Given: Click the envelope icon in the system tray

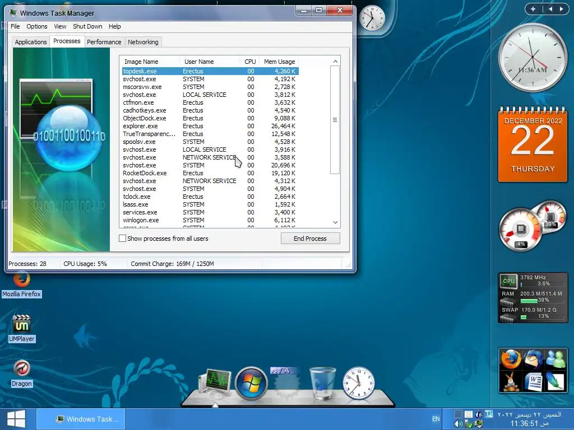Looking at the screenshot, I should 468,414.
